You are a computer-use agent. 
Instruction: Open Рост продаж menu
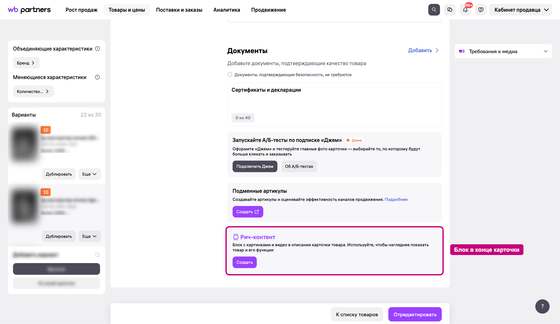[82, 10]
